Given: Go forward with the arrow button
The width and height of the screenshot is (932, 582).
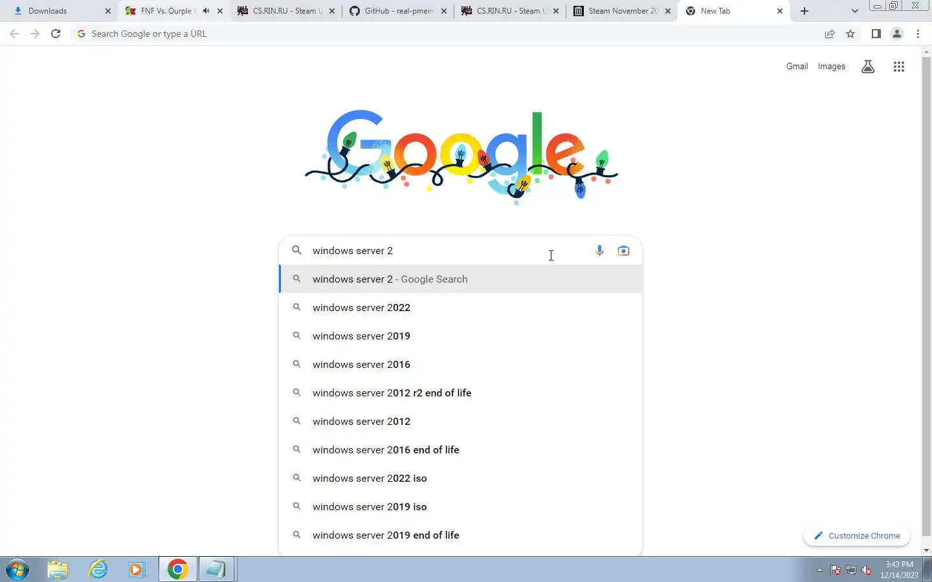Looking at the screenshot, I should [35, 34].
